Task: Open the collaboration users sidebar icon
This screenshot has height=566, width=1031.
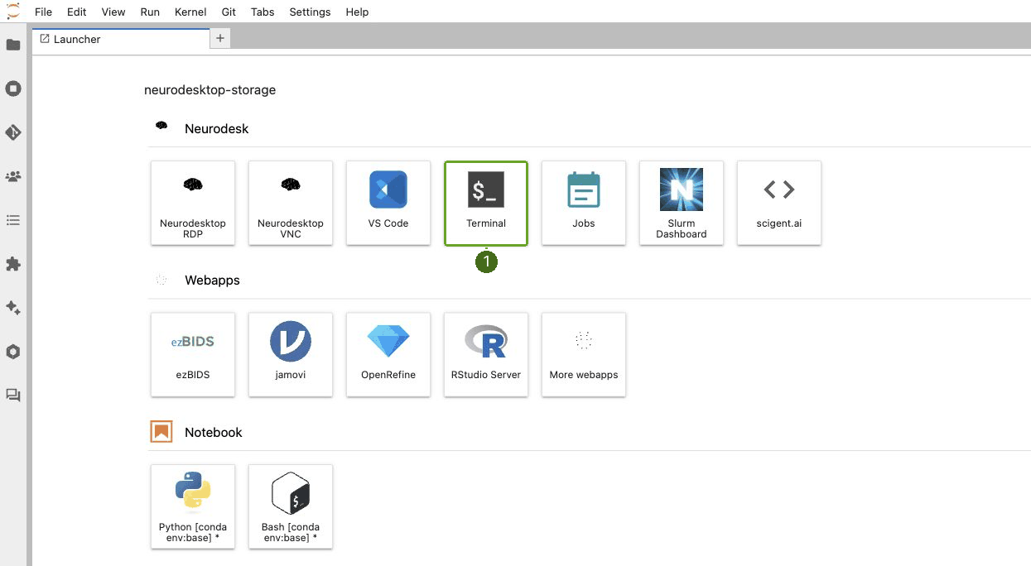Action: tap(13, 176)
